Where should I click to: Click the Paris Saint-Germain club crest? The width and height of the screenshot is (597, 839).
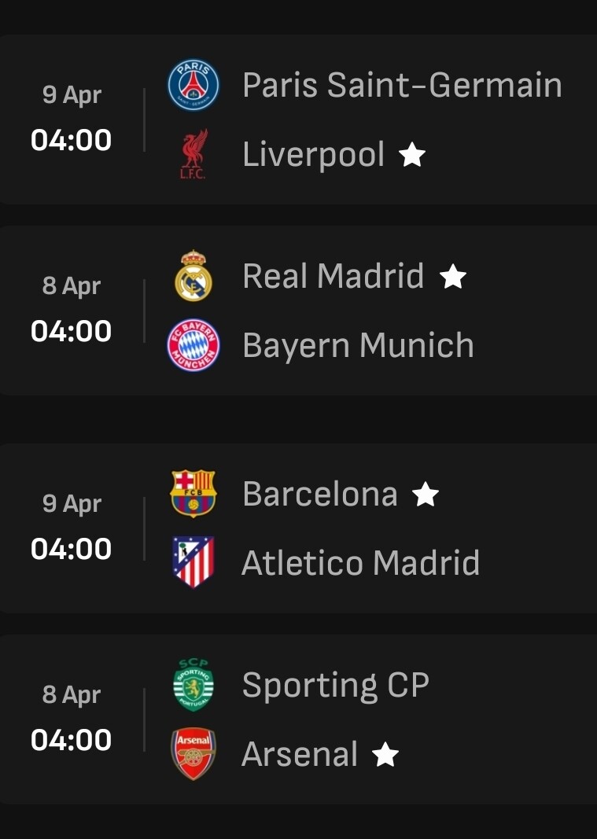point(193,85)
